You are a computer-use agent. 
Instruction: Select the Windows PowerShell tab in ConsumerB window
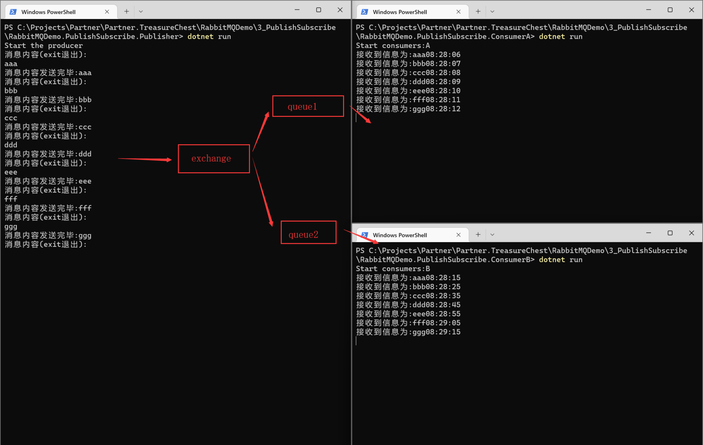406,235
